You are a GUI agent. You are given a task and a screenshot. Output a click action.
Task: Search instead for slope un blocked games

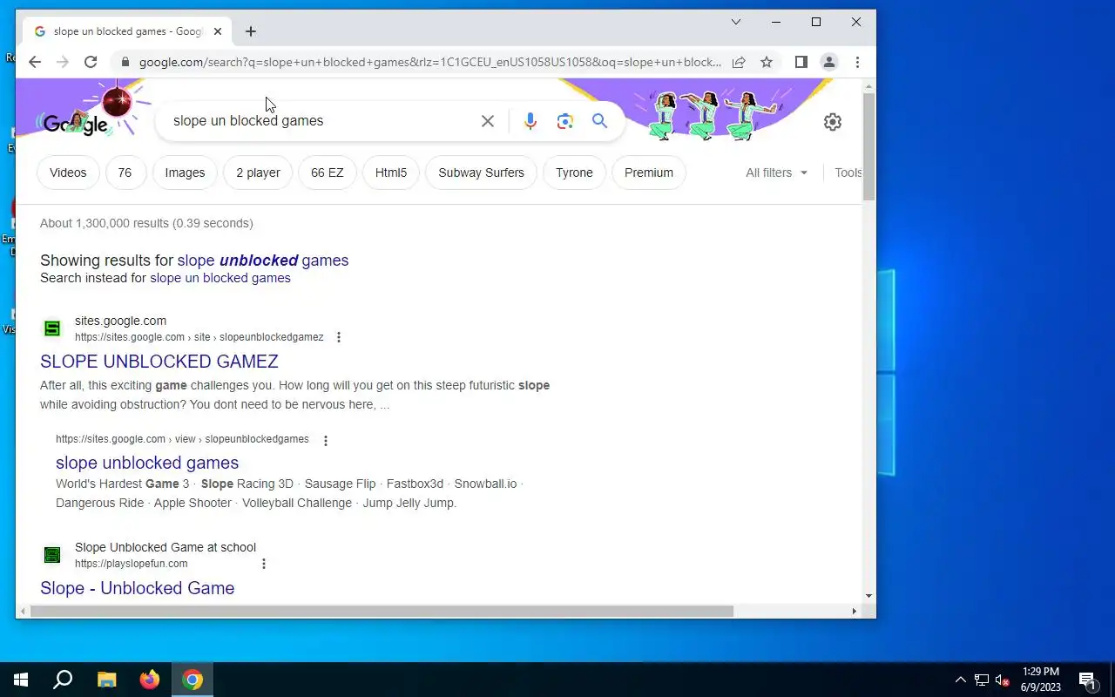click(220, 278)
